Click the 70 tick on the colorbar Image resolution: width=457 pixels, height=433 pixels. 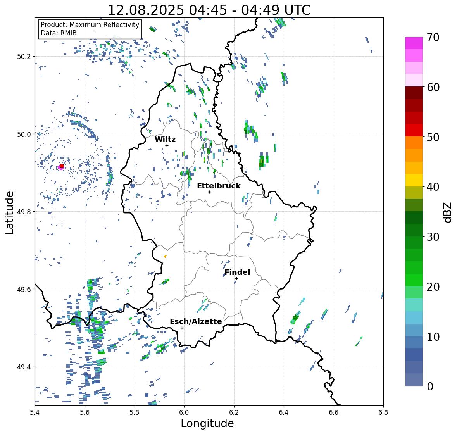coord(433,37)
